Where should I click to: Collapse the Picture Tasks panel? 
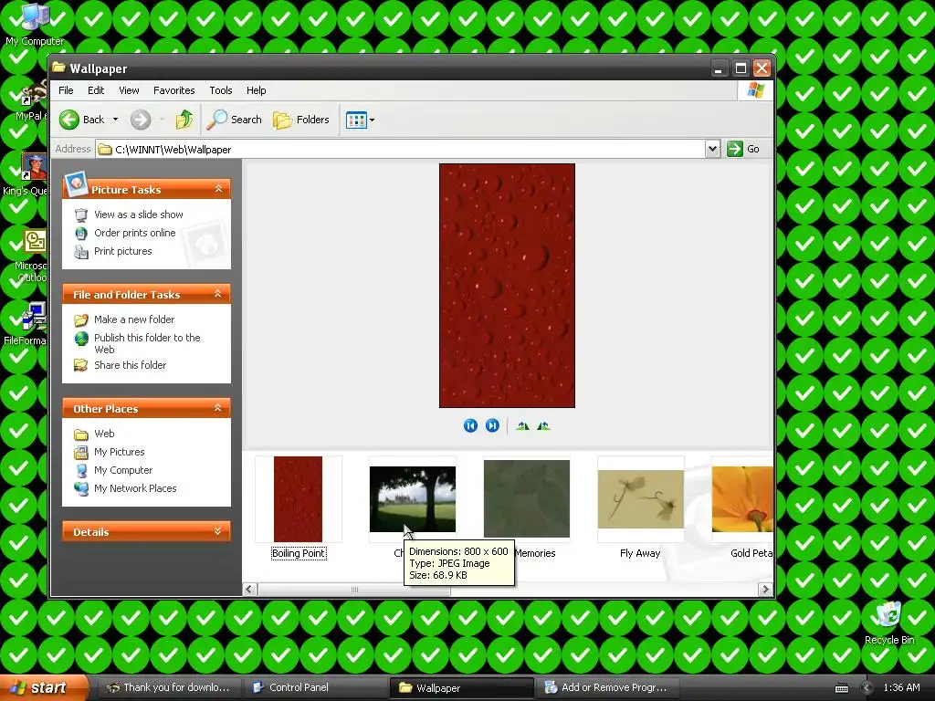[x=218, y=189]
